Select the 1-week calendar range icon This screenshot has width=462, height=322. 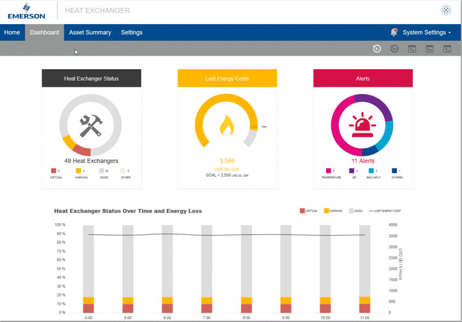(x=412, y=49)
